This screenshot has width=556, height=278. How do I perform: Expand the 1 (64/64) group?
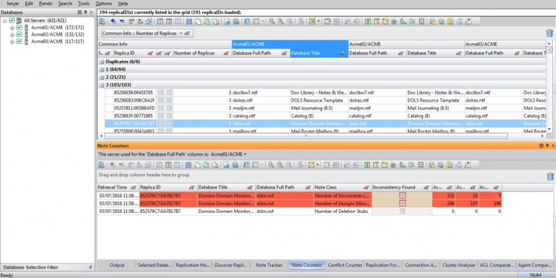[102, 69]
